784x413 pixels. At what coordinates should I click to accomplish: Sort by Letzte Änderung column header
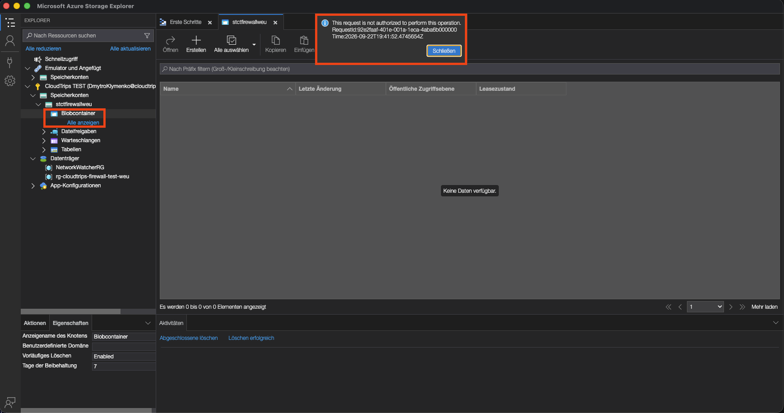[x=340, y=89]
